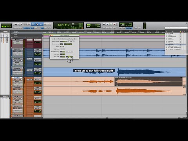Image resolution: width=188 pixels, height=141 pixels.
Task: Recall zoom preset 5
Action: pyautogui.click(x=21, y=28)
